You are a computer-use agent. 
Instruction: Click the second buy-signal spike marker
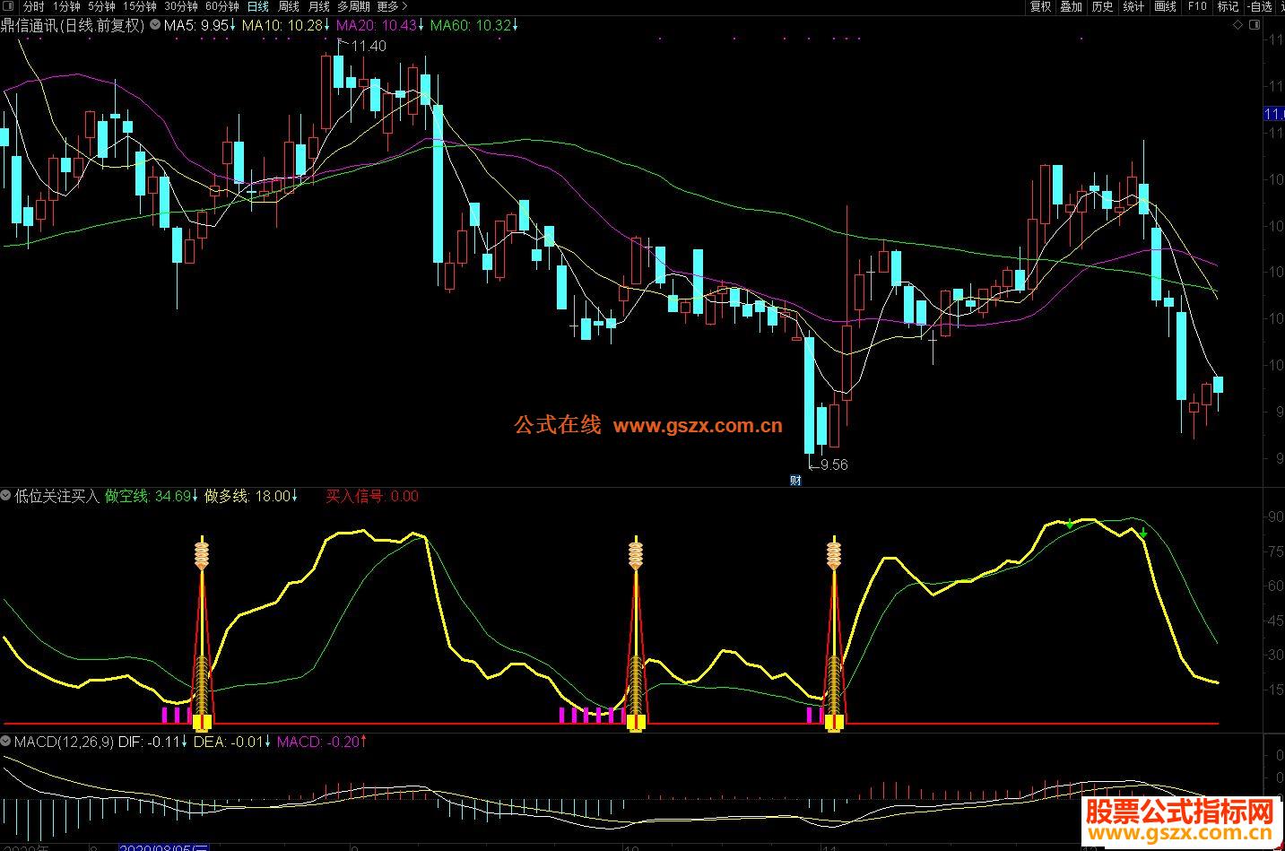636,632
